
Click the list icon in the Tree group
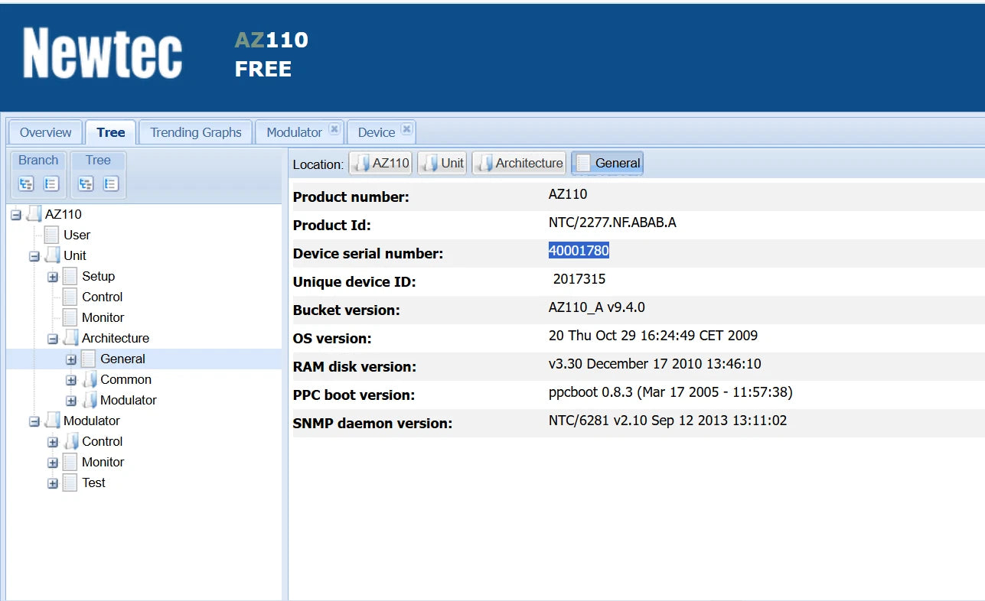click(111, 184)
